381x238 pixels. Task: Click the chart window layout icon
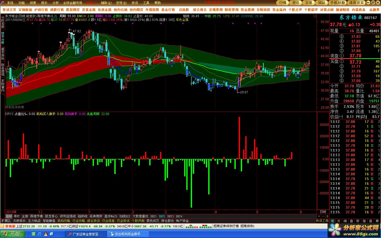click(x=315, y=16)
